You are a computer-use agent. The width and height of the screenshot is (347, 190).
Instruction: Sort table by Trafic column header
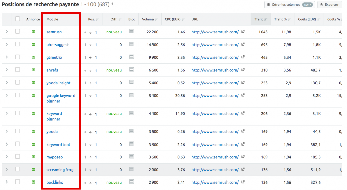[261, 19]
